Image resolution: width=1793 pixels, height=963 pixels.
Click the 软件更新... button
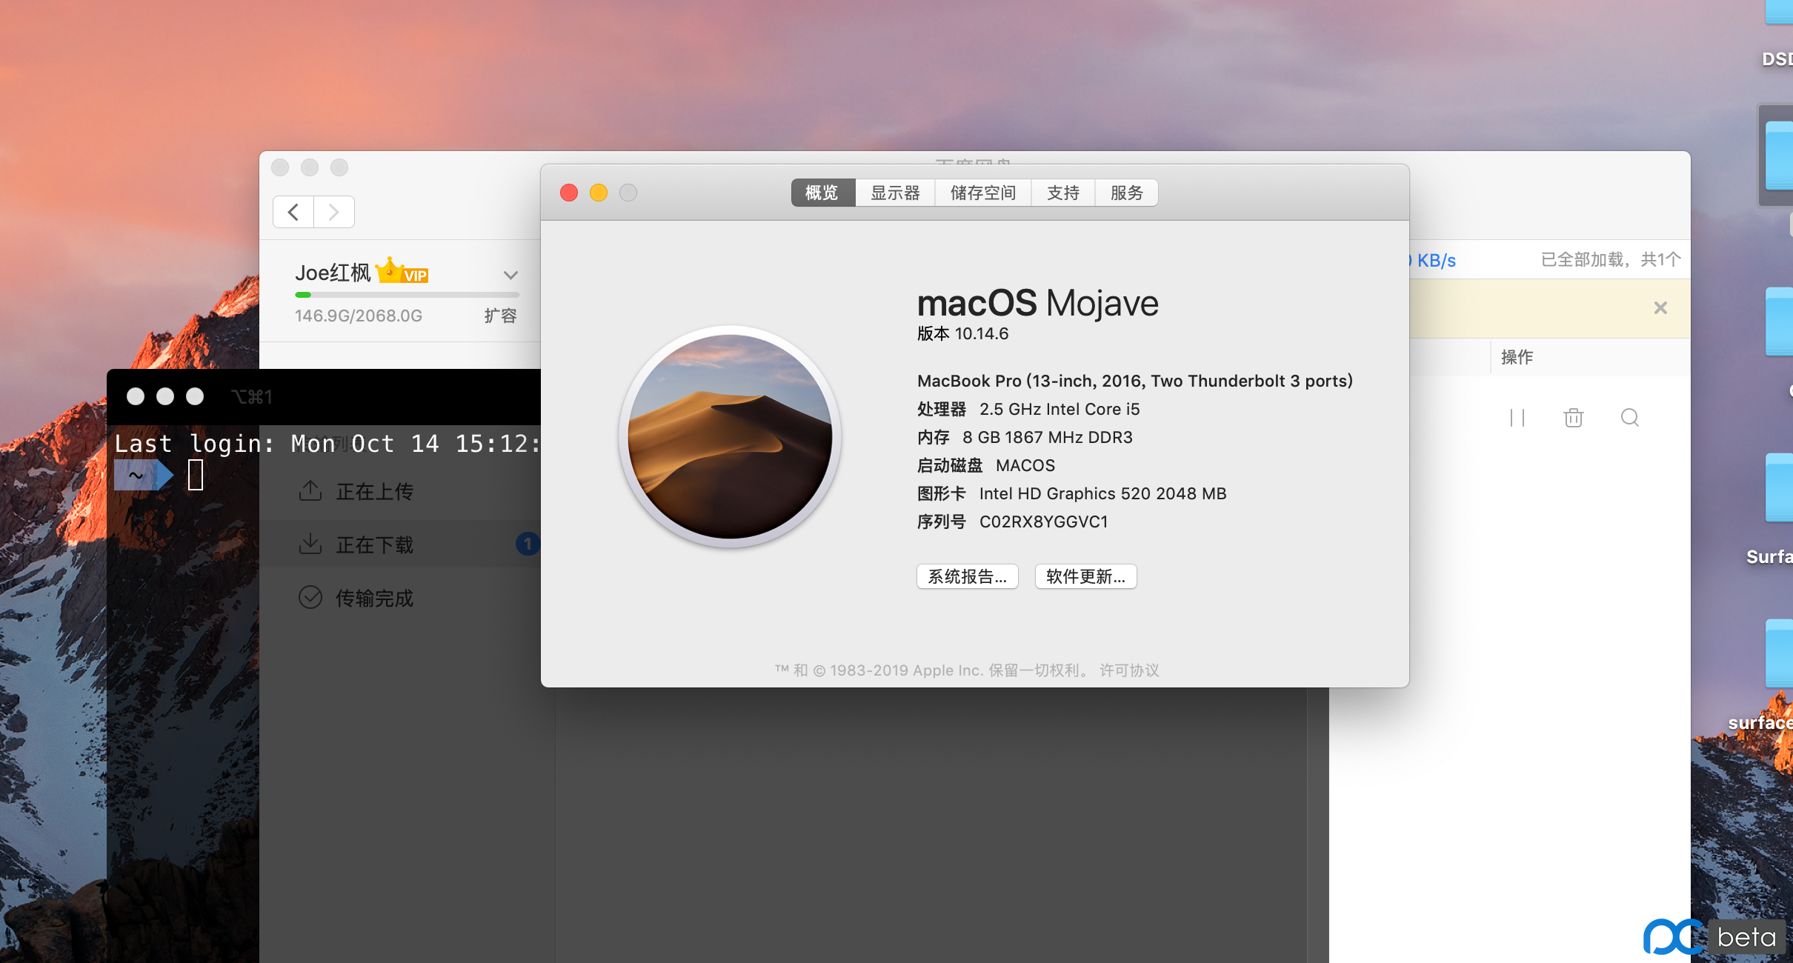(1085, 576)
